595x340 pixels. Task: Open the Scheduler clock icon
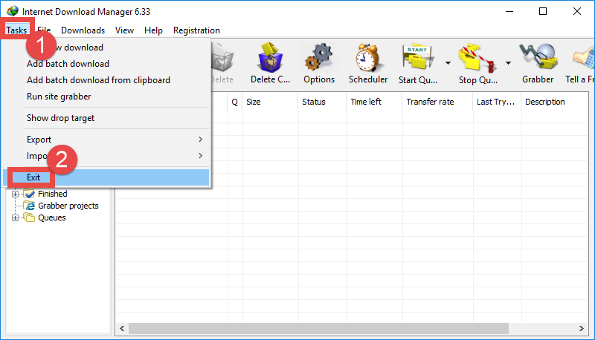click(x=367, y=58)
